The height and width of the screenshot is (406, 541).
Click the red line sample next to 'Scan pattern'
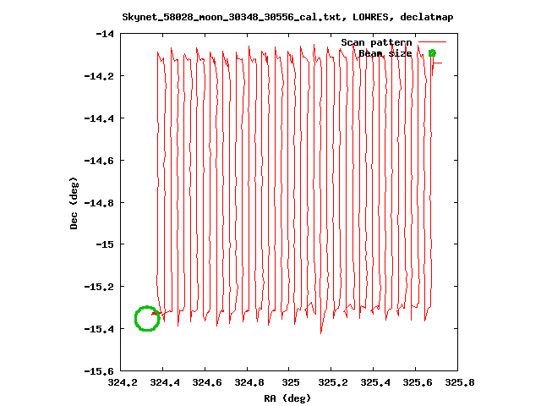(432, 42)
